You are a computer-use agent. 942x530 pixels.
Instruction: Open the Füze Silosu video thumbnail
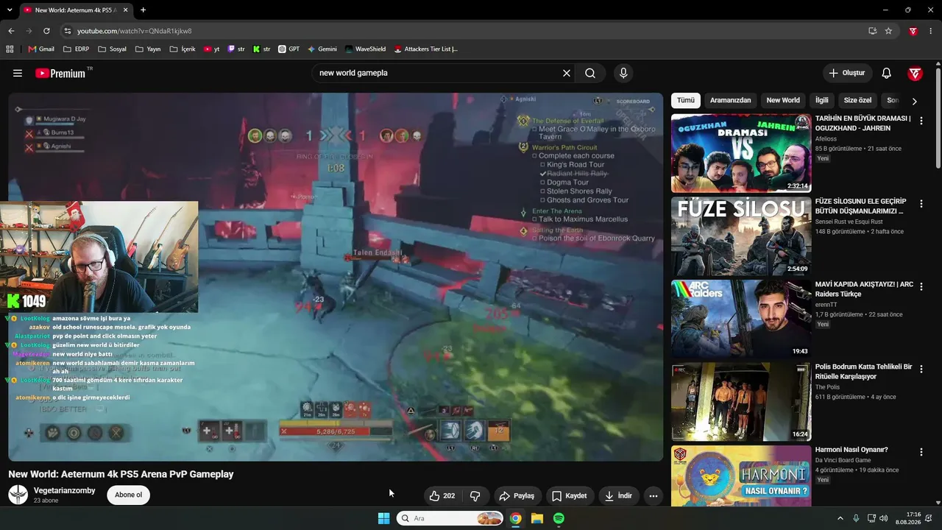[741, 236]
